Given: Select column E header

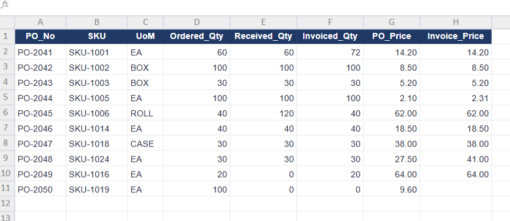Looking at the screenshot, I should (264, 22).
